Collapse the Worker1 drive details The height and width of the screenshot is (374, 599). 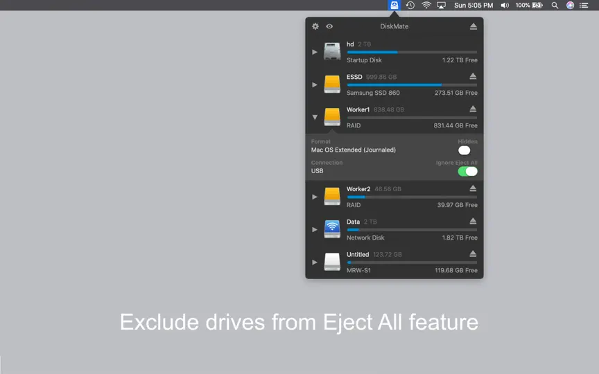(314, 118)
